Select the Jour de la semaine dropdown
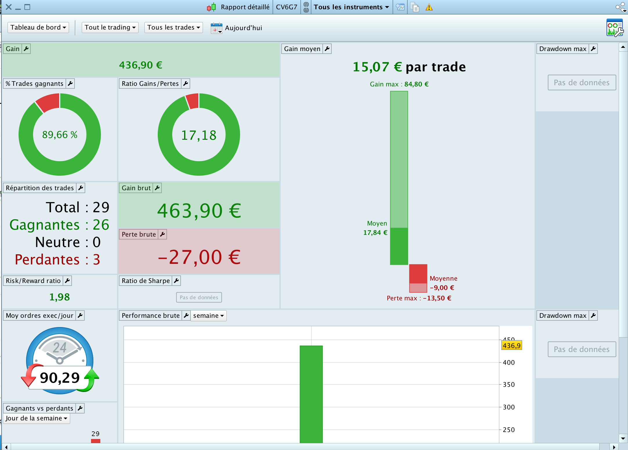The width and height of the screenshot is (628, 450). click(37, 418)
